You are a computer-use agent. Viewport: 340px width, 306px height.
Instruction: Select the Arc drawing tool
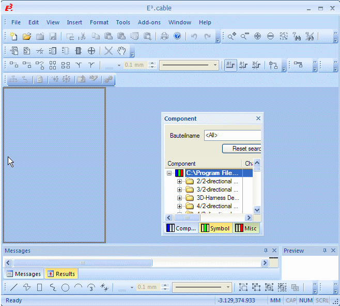pyautogui.click(x=78, y=287)
